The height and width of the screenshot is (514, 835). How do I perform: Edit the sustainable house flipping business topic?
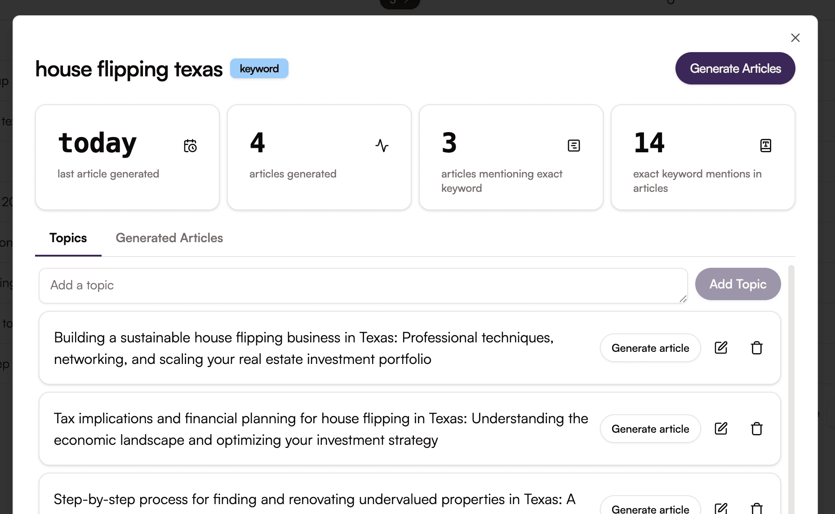tap(721, 348)
